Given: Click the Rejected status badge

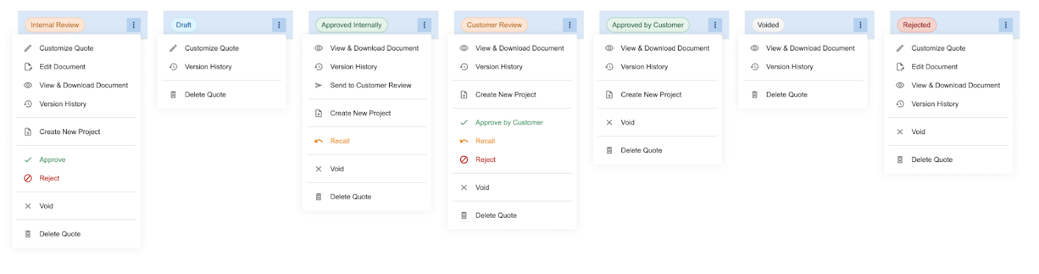Looking at the screenshot, I should point(916,25).
